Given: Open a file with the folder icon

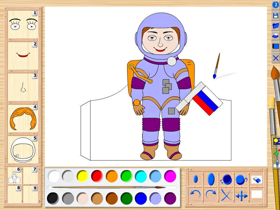Looking at the screenshot, I should [275, 26].
